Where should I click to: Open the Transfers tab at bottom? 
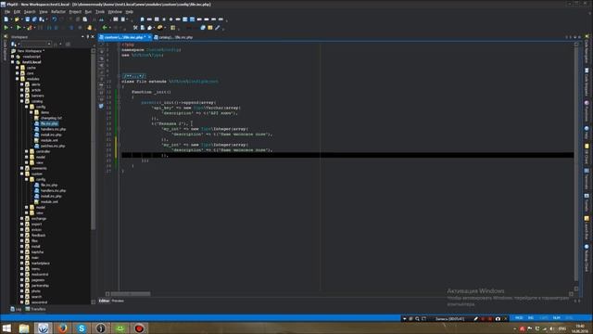coord(35,309)
